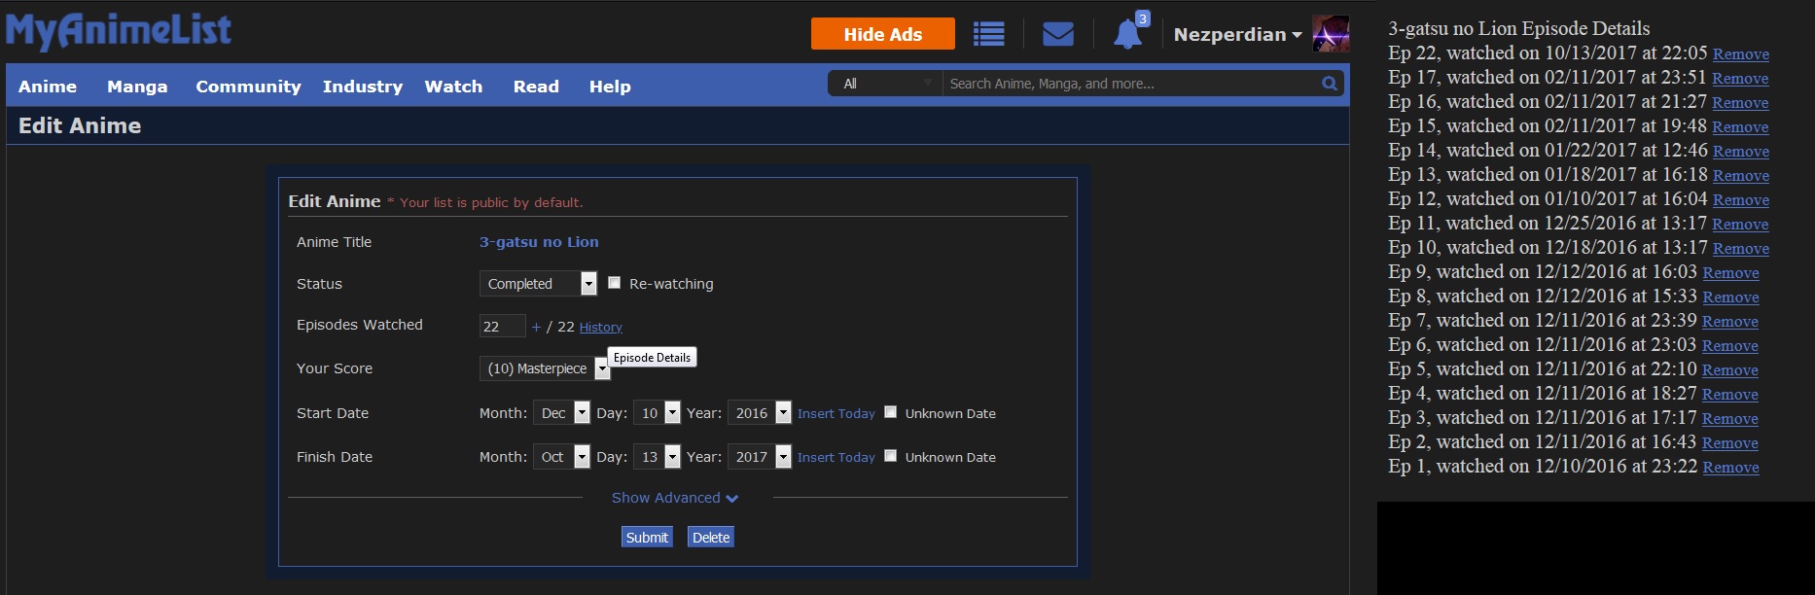The image size is (1815, 595).
Task: Click the search magnifier icon
Action: (x=1329, y=84)
